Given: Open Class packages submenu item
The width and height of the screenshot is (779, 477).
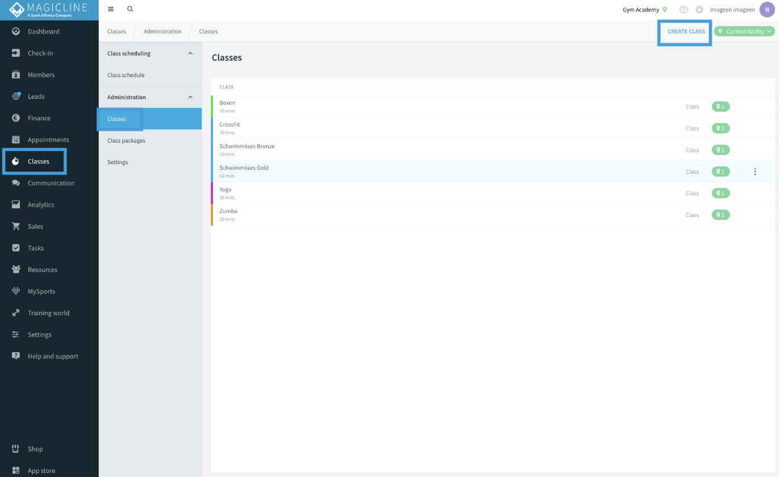Looking at the screenshot, I should point(126,140).
